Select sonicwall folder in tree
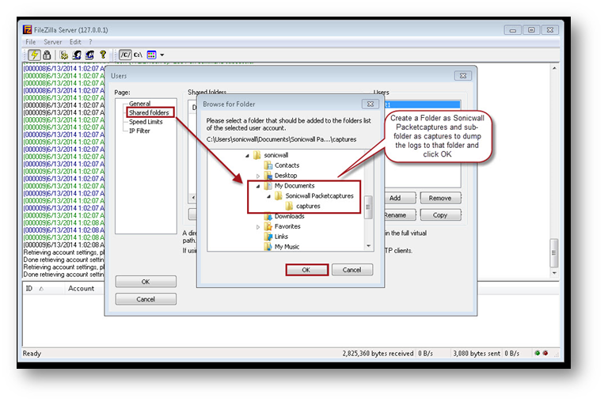 point(275,155)
